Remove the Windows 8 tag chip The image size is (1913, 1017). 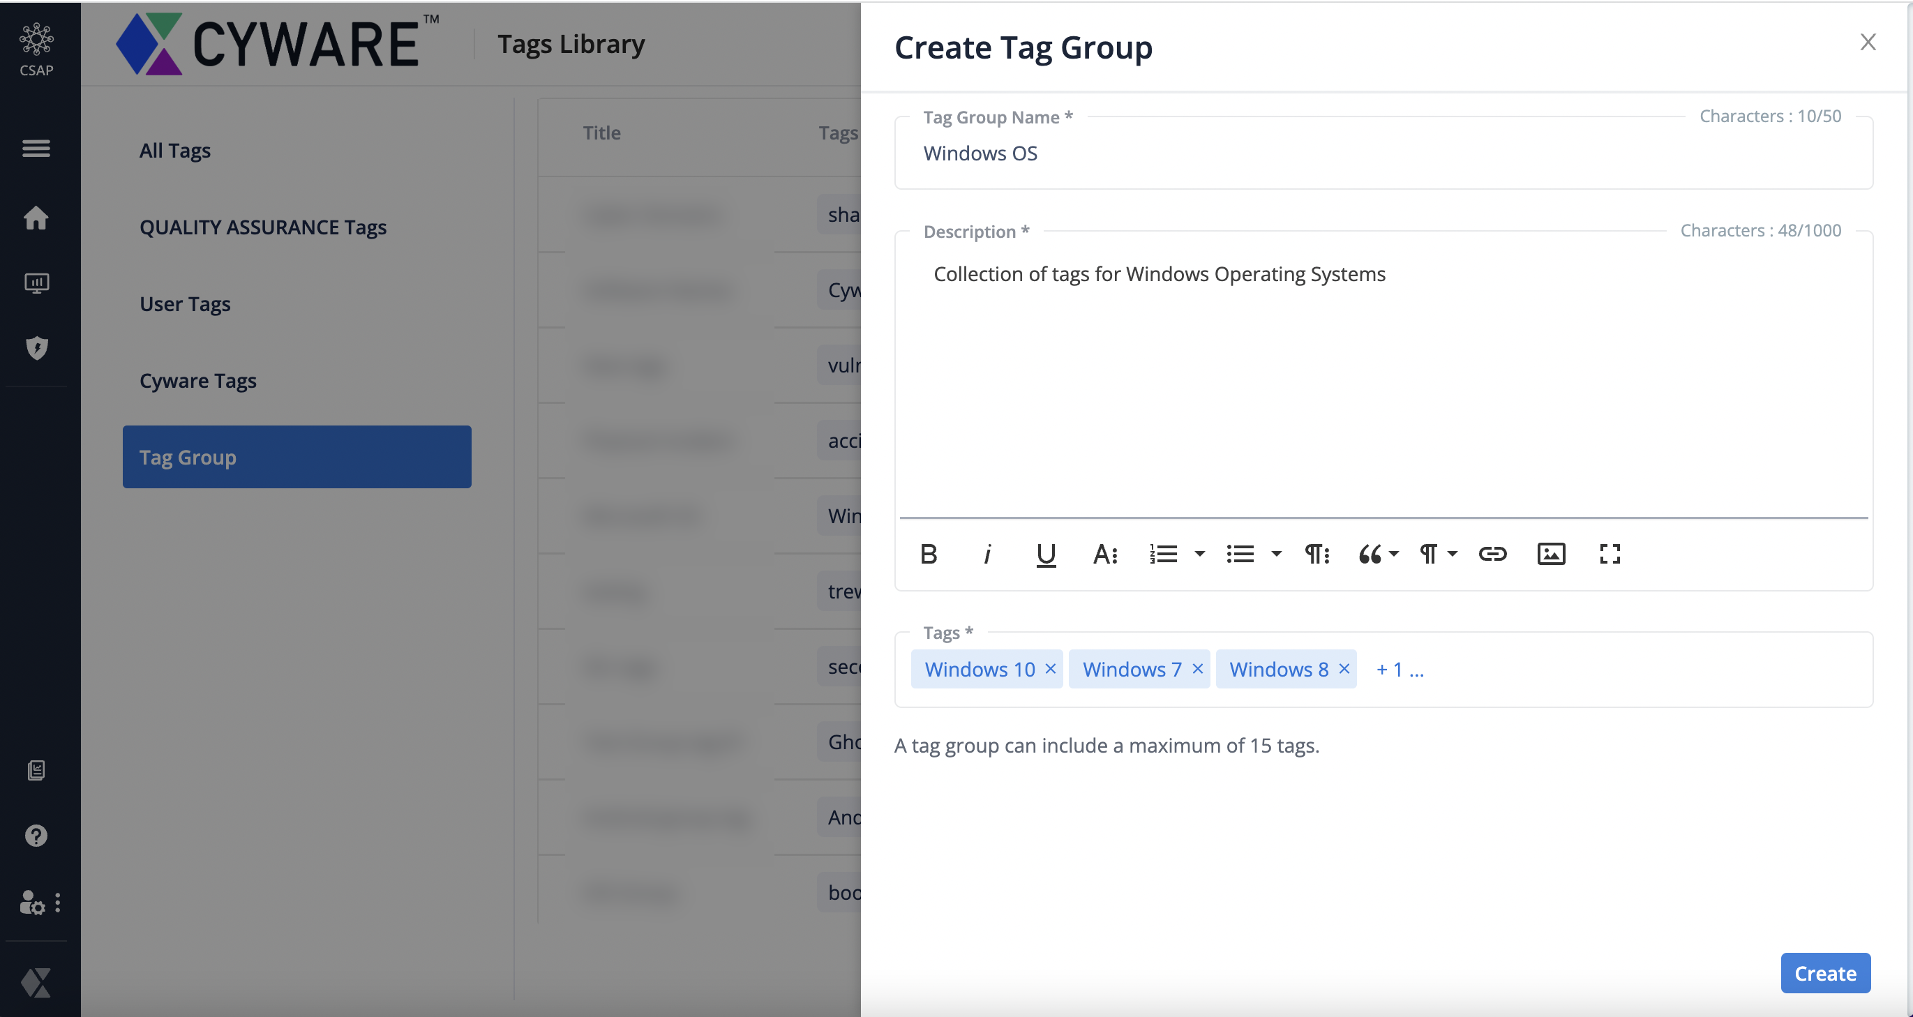[x=1344, y=669]
